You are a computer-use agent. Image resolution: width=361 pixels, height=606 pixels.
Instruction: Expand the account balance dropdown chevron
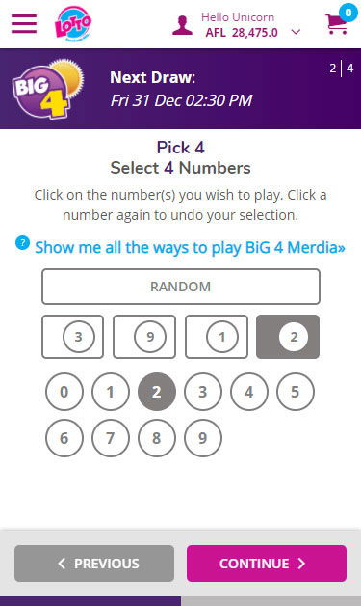click(x=296, y=32)
